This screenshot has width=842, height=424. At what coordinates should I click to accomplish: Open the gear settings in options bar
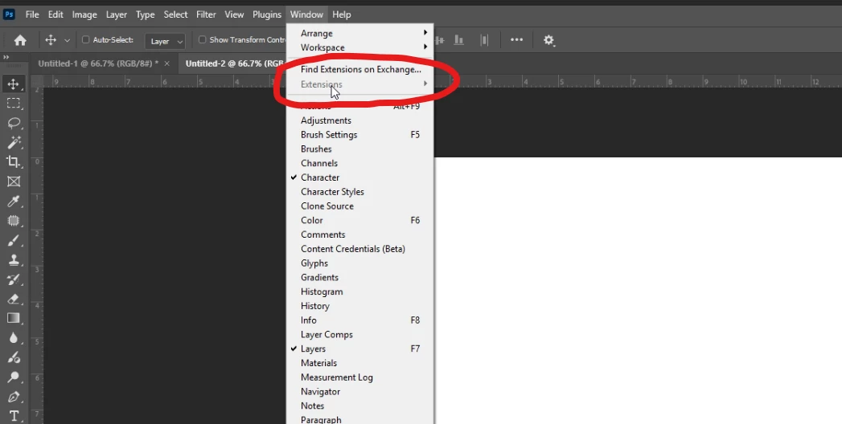tap(548, 40)
